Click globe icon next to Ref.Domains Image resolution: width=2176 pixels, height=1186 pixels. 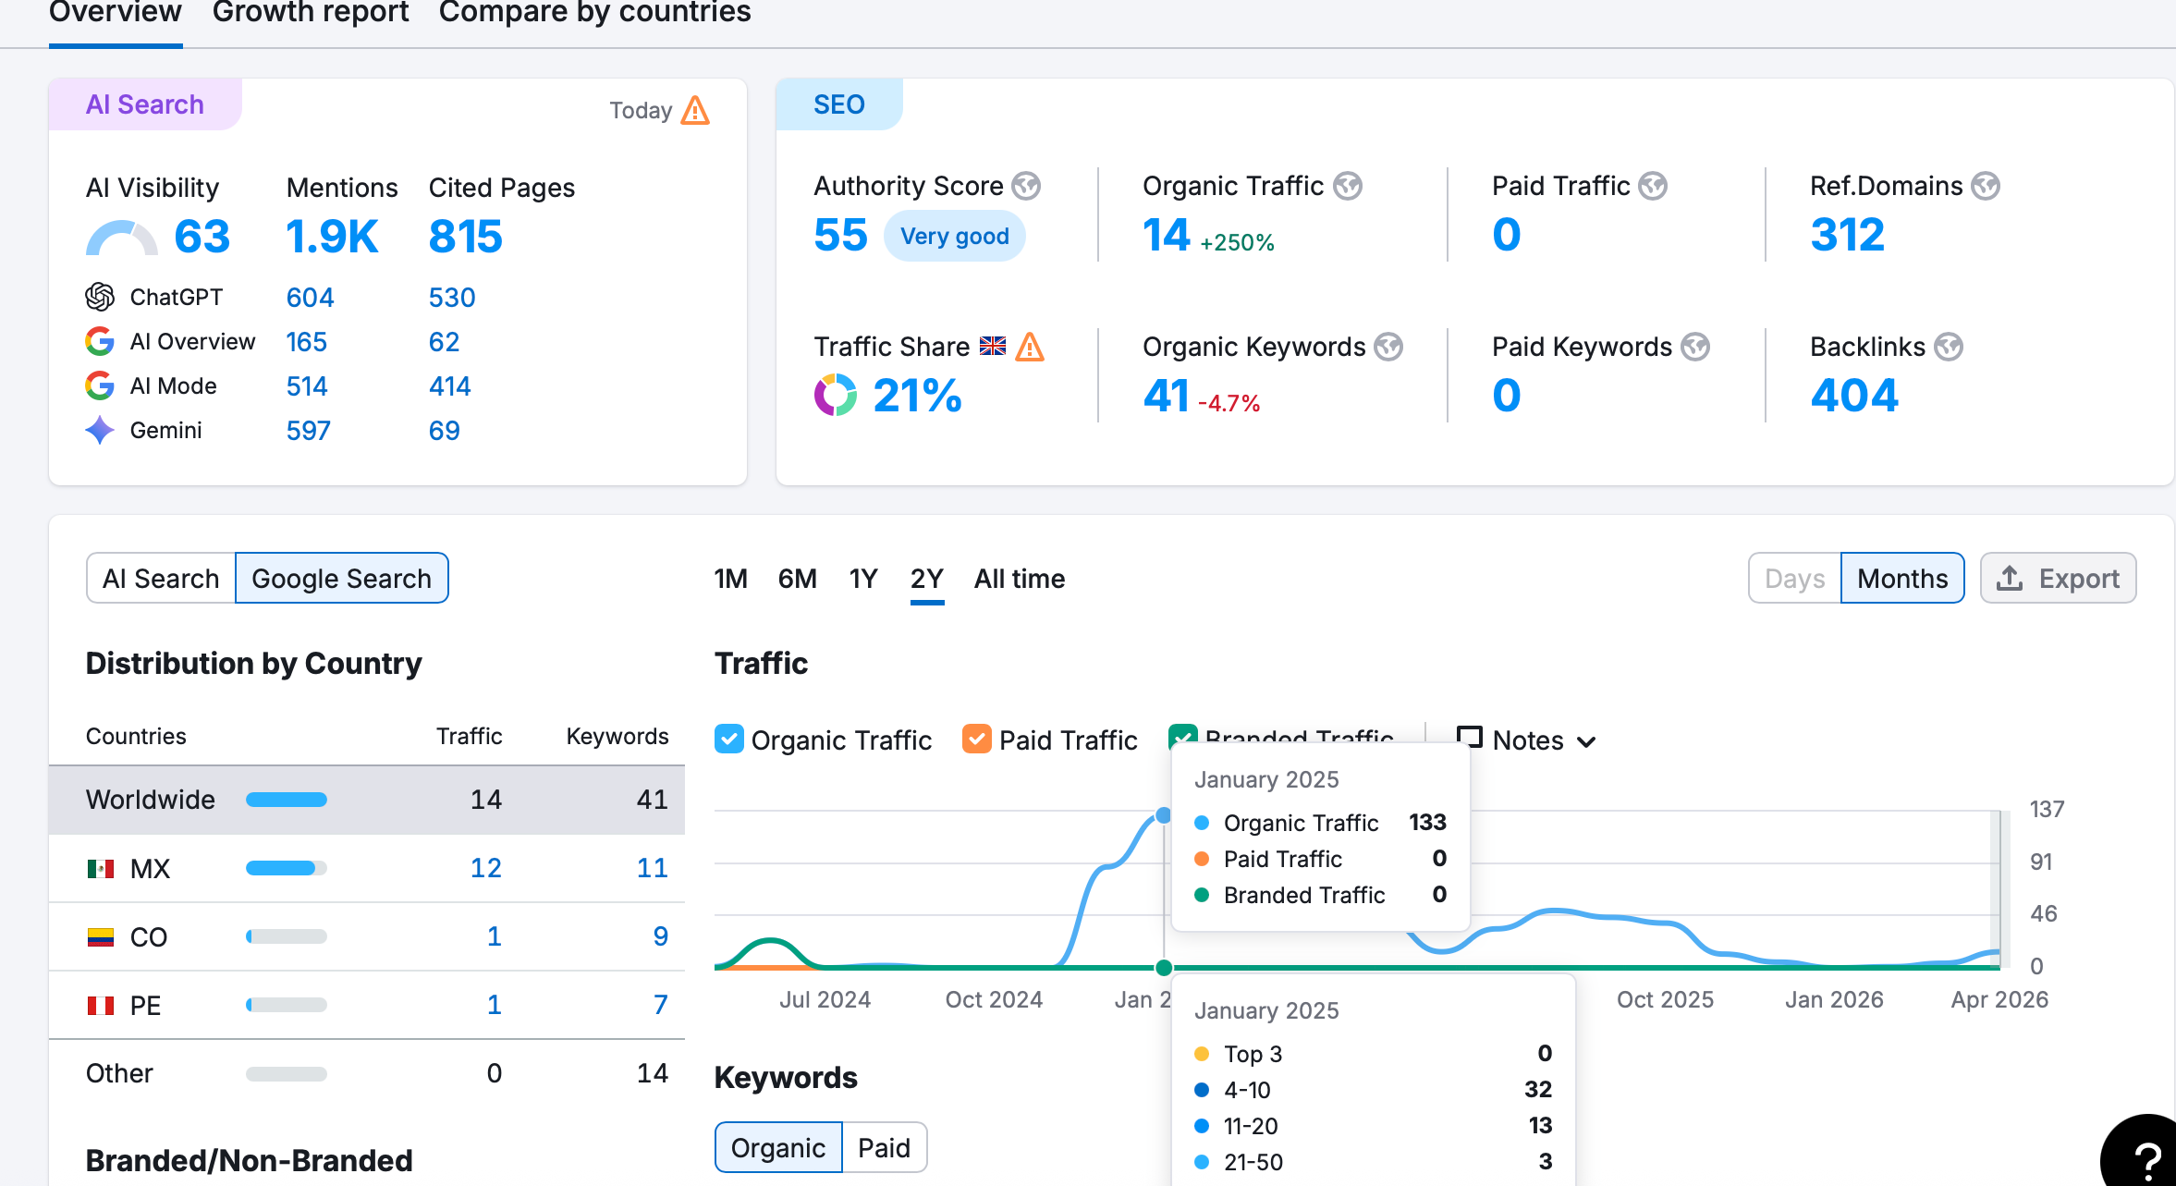(x=1986, y=186)
